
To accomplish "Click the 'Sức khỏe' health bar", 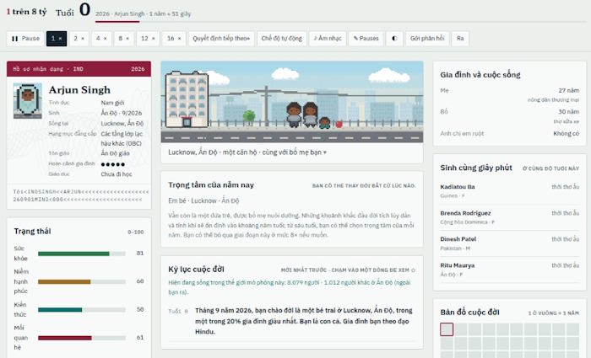I will tap(82, 254).
